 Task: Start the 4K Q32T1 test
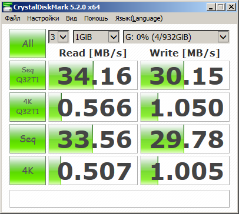(x=28, y=107)
